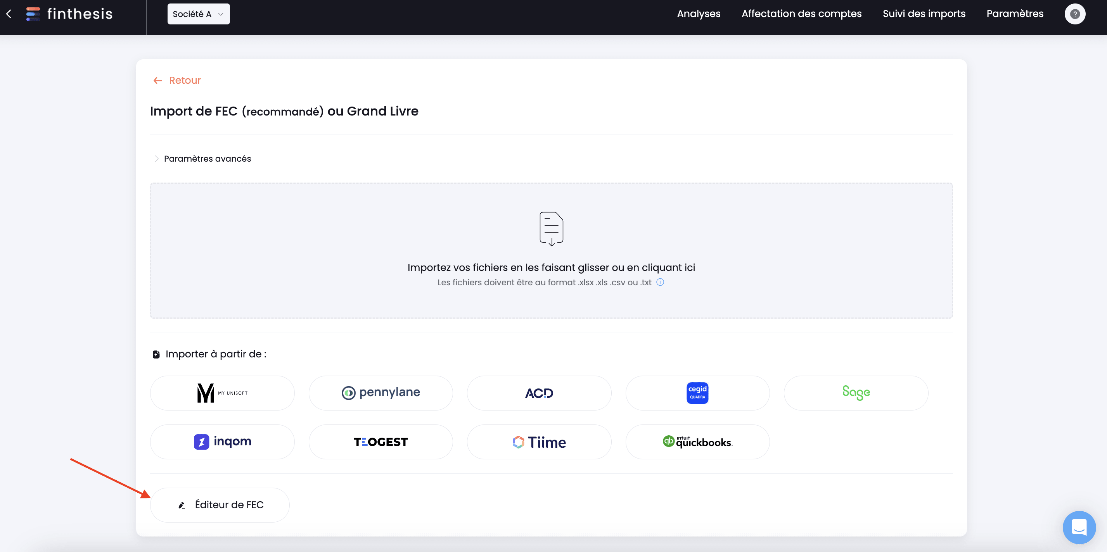Open Suivi des imports
Image resolution: width=1107 pixels, height=552 pixels.
(924, 14)
